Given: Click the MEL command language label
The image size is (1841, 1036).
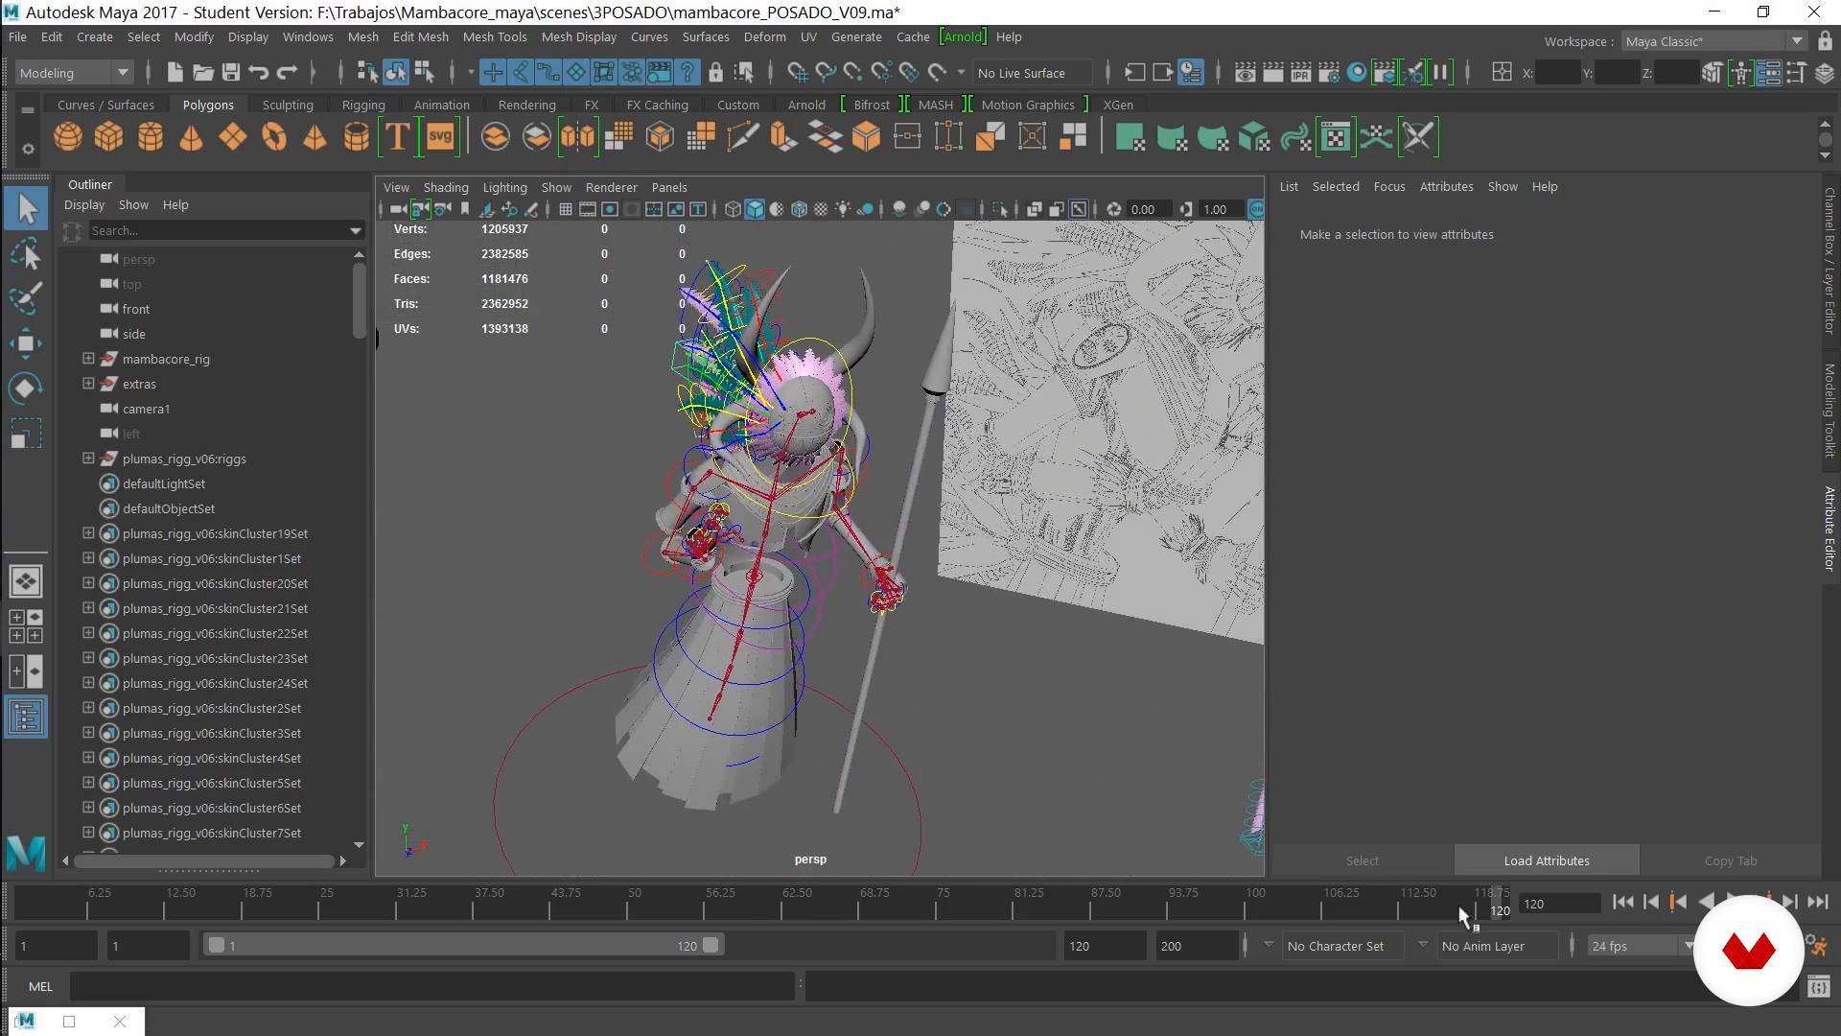Looking at the screenshot, I should (40, 986).
